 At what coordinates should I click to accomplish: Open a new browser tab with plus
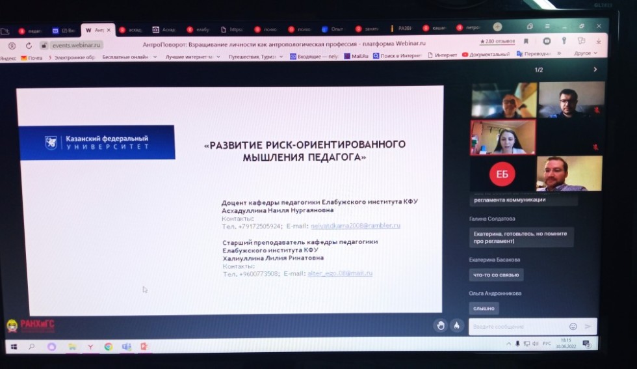tap(497, 27)
